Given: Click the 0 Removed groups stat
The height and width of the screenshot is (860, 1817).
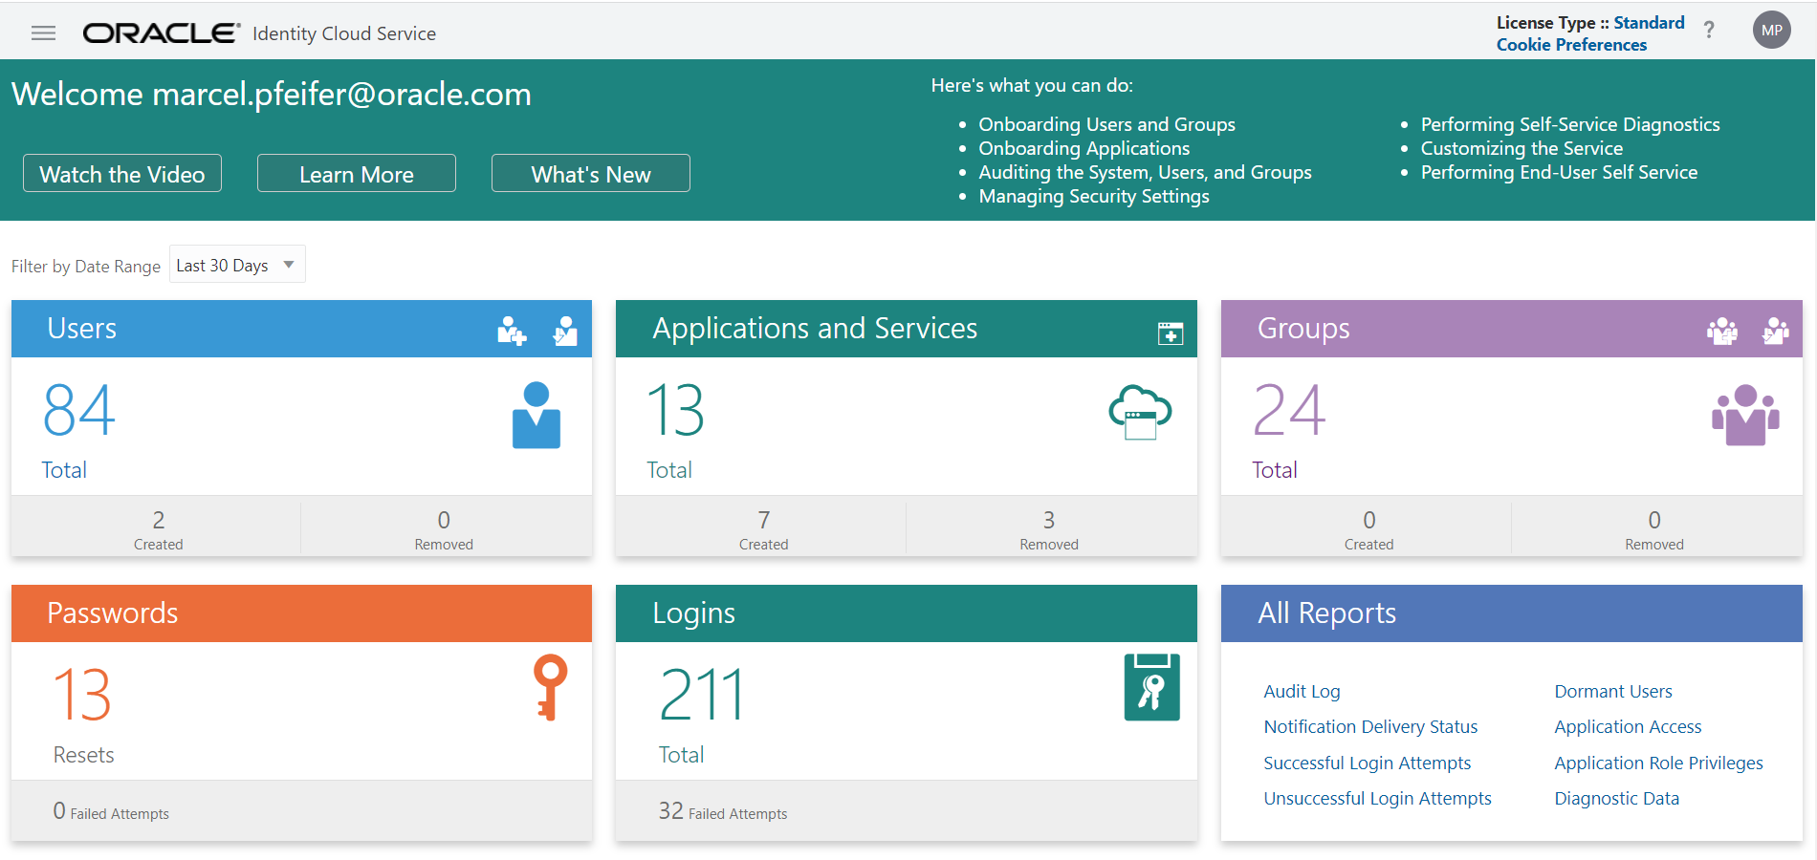Looking at the screenshot, I should (1654, 528).
